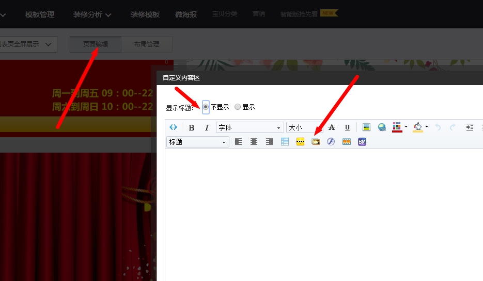The width and height of the screenshot is (483, 281).
Task: Open the 大小 size dropdown
Action: 304,127
